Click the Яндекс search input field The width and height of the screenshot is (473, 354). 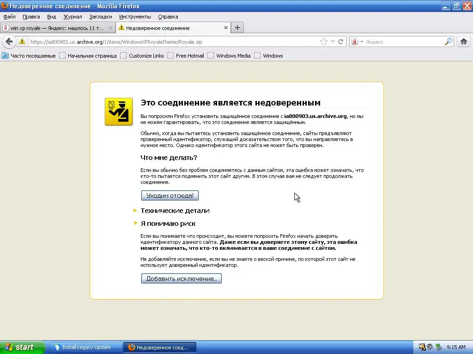click(x=404, y=42)
